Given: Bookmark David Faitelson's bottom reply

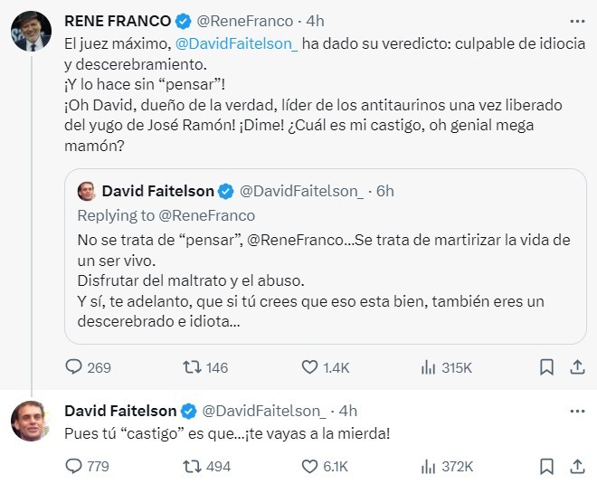Looking at the screenshot, I should coord(546,466).
